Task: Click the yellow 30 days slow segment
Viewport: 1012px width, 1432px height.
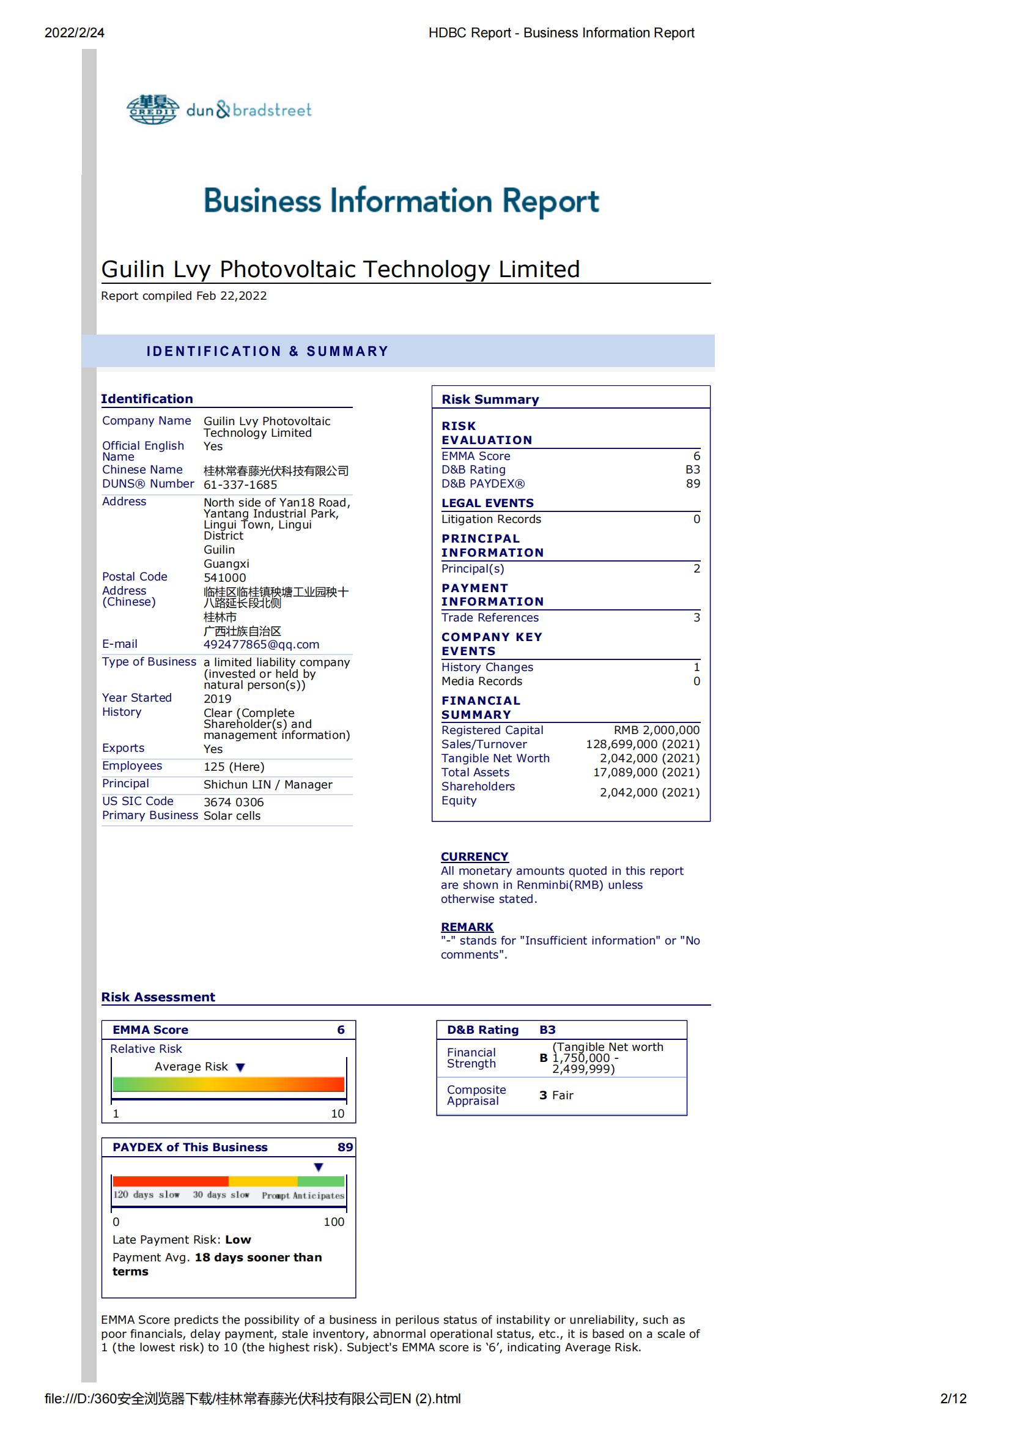Action: pos(262,1181)
